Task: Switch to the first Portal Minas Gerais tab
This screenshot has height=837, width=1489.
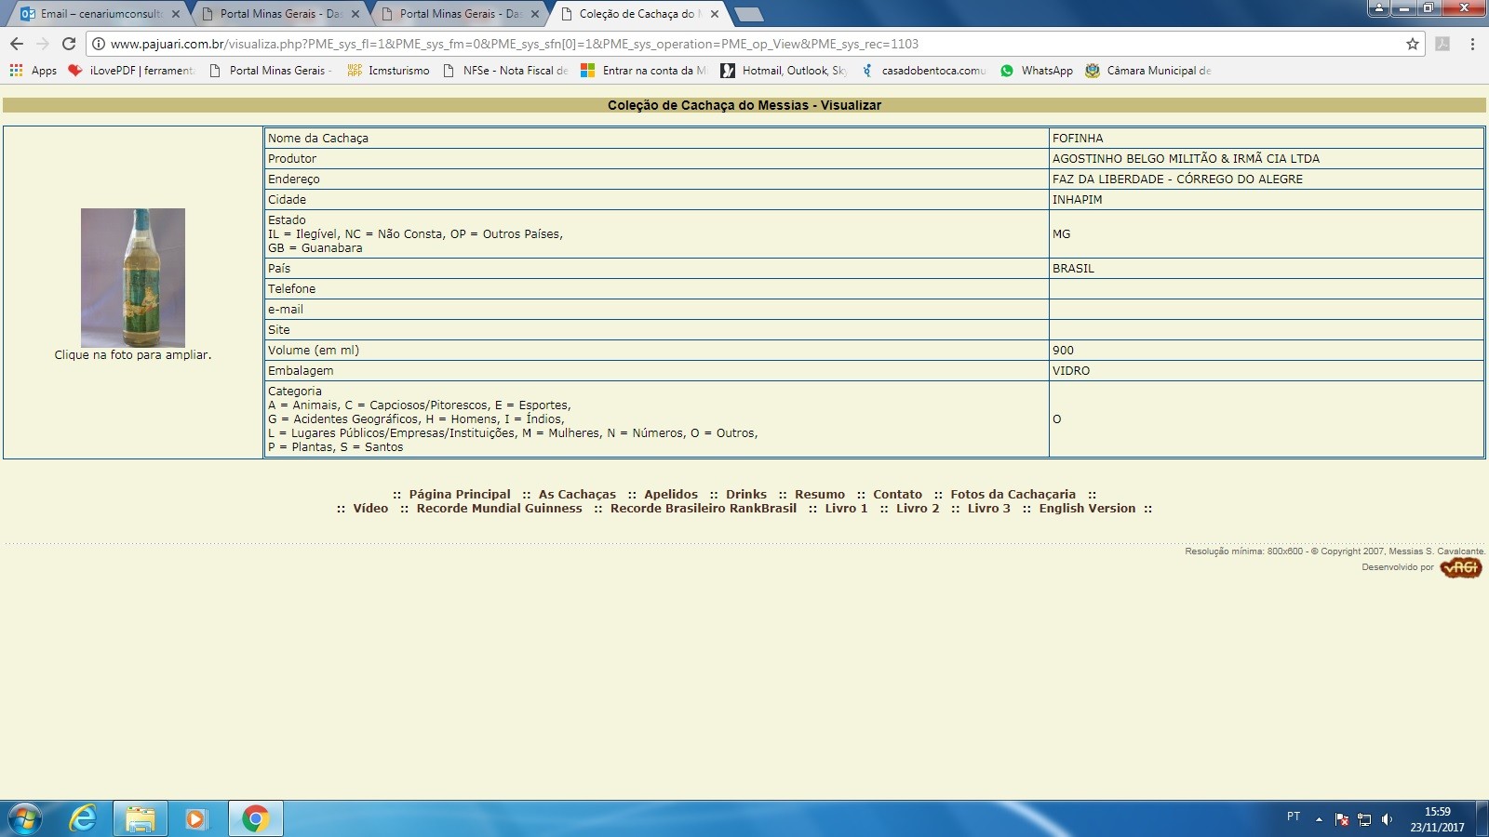Action: [279, 14]
